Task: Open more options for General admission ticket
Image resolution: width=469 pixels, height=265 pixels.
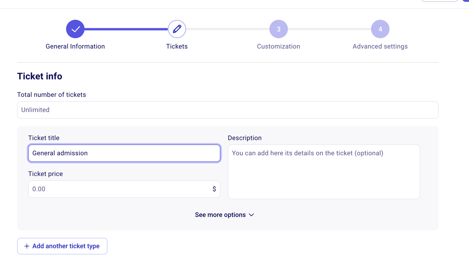Action: point(225,215)
